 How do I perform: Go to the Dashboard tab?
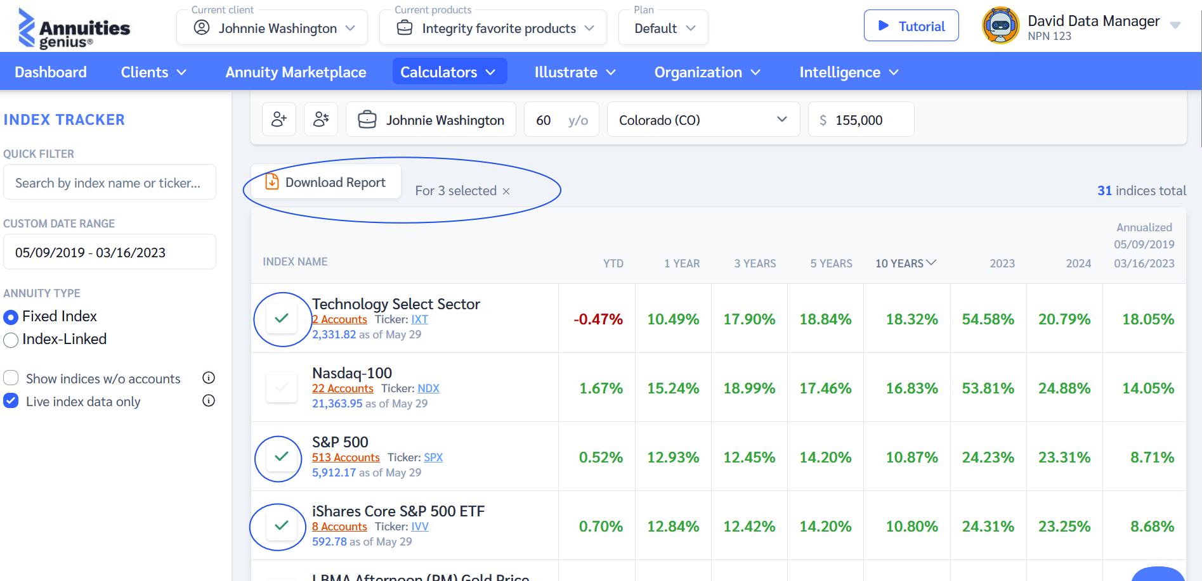coord(51,72)
